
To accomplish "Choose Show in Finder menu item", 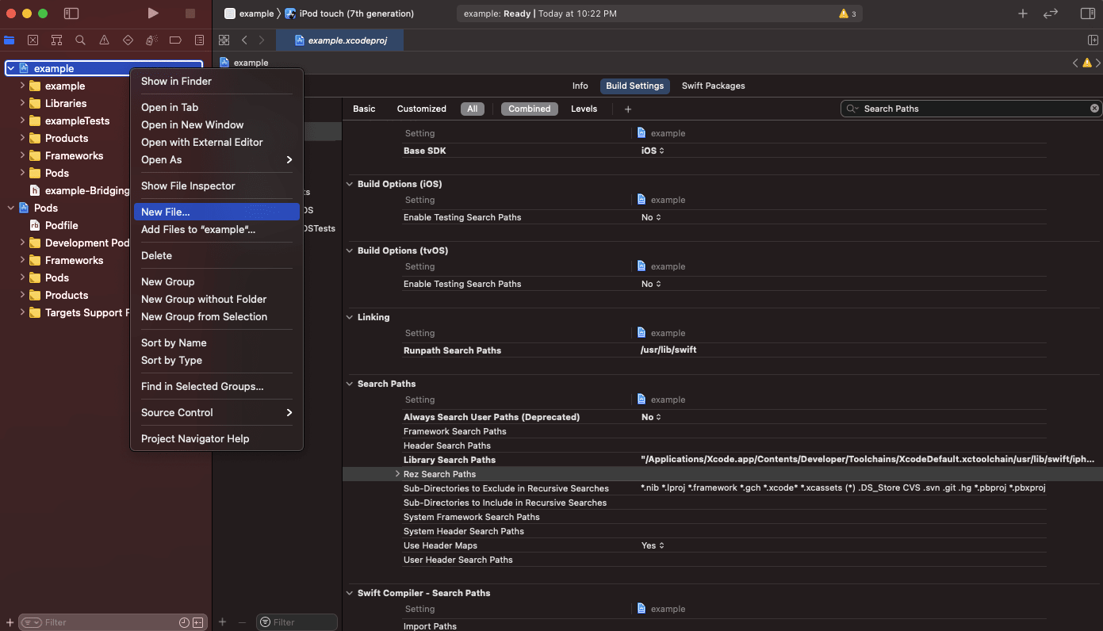I will [216, 81].
